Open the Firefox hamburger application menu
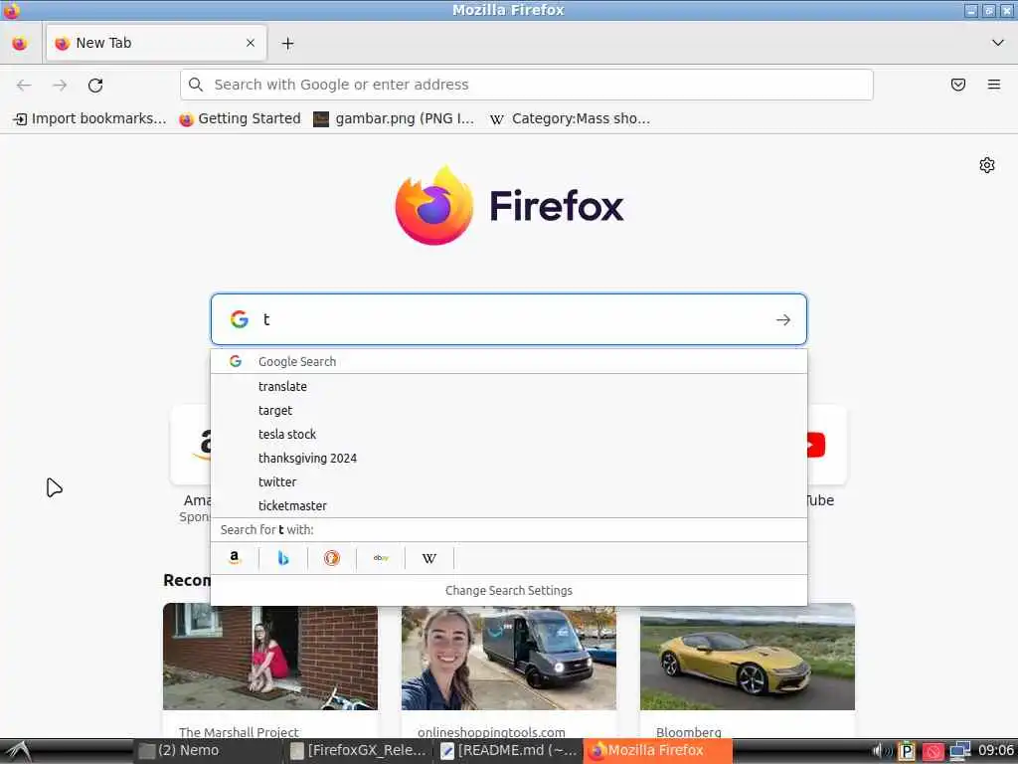The image size is (1018, 764). click(x=994, y=85)
